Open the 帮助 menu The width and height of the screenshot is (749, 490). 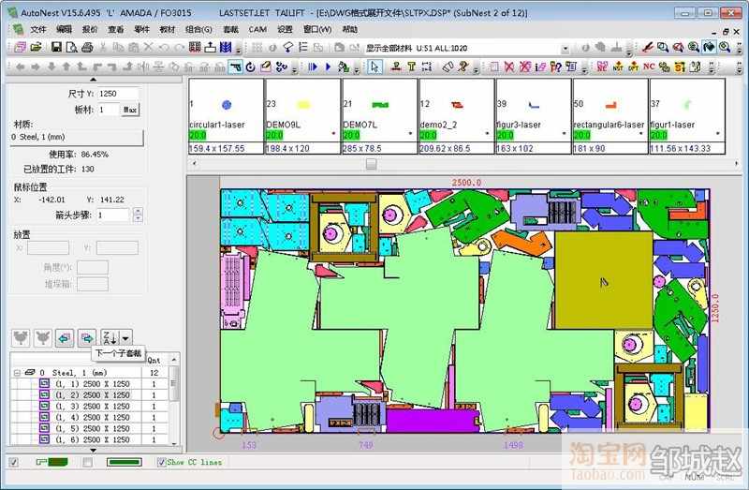[349, 30]
